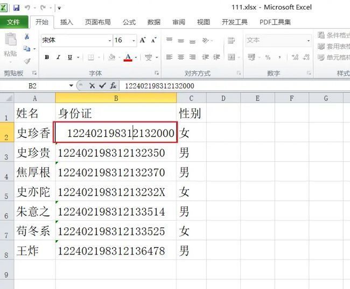This screenshot has width=350, height=289.
Task: Confirm entry with formula bar checkmark
Action: coord(102,85)
